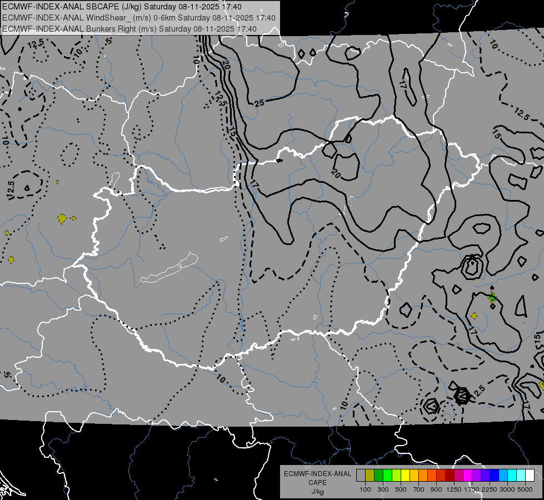Pick the pale cyan legend swatch
Viewport: 544px width, 500px height.
coord(521,475)
